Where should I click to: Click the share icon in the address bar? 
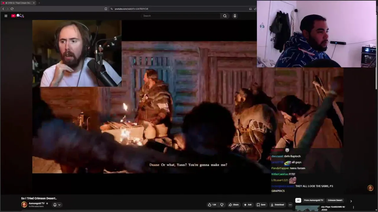[255, 9]
